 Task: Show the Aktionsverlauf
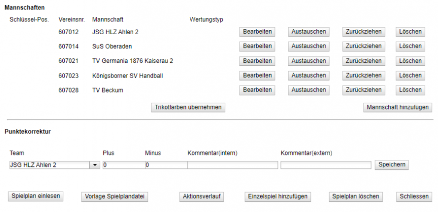201,196
